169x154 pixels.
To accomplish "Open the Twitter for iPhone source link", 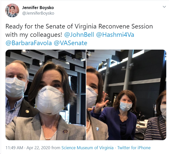I will [x=134, y=148].
